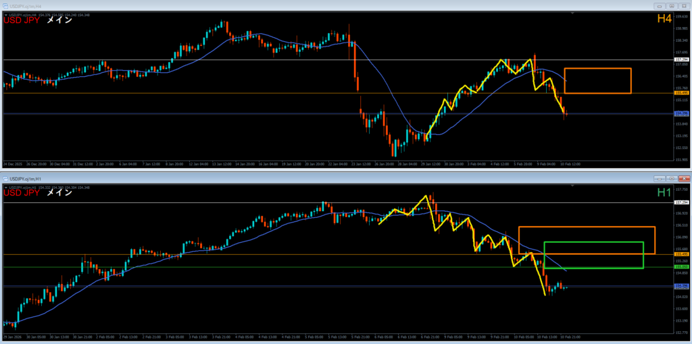The image size is (692, 344).
Task: Click the white 157.294 price tag in the H1 chart
Action: pyautogui.click(x=681, y=202)
